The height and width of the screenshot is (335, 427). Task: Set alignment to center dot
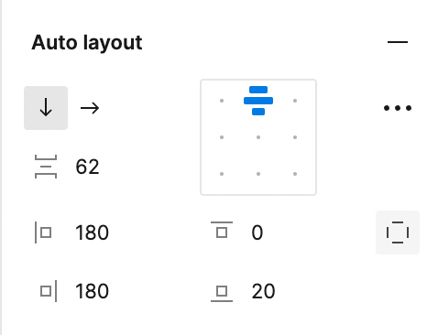[x=258, y=137]
